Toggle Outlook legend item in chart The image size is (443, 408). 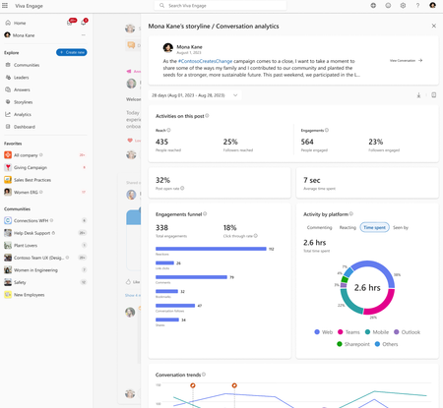(x=407, y=332)
